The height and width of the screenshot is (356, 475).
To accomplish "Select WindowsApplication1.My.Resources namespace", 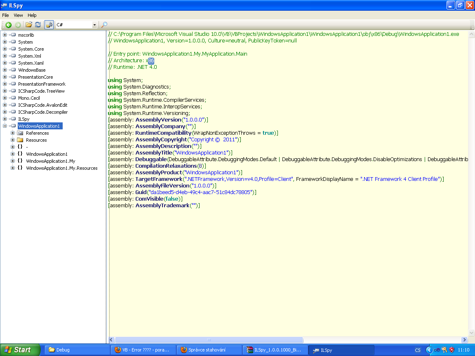I will tap(61, 168).
